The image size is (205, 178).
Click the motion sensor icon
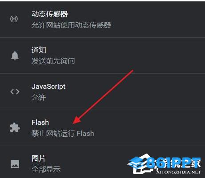point(14,19)
